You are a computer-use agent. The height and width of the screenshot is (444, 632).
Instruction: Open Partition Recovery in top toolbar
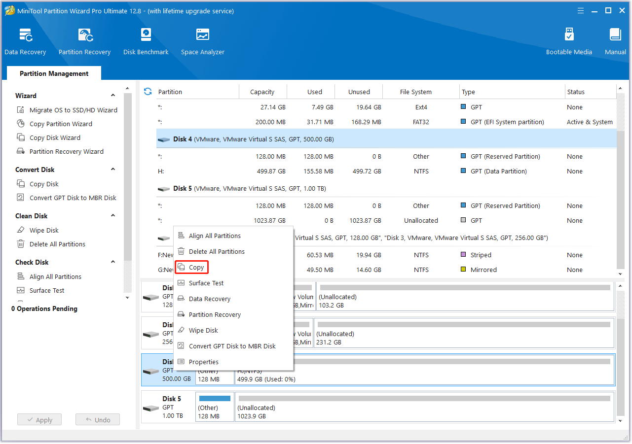coord(84,41)
